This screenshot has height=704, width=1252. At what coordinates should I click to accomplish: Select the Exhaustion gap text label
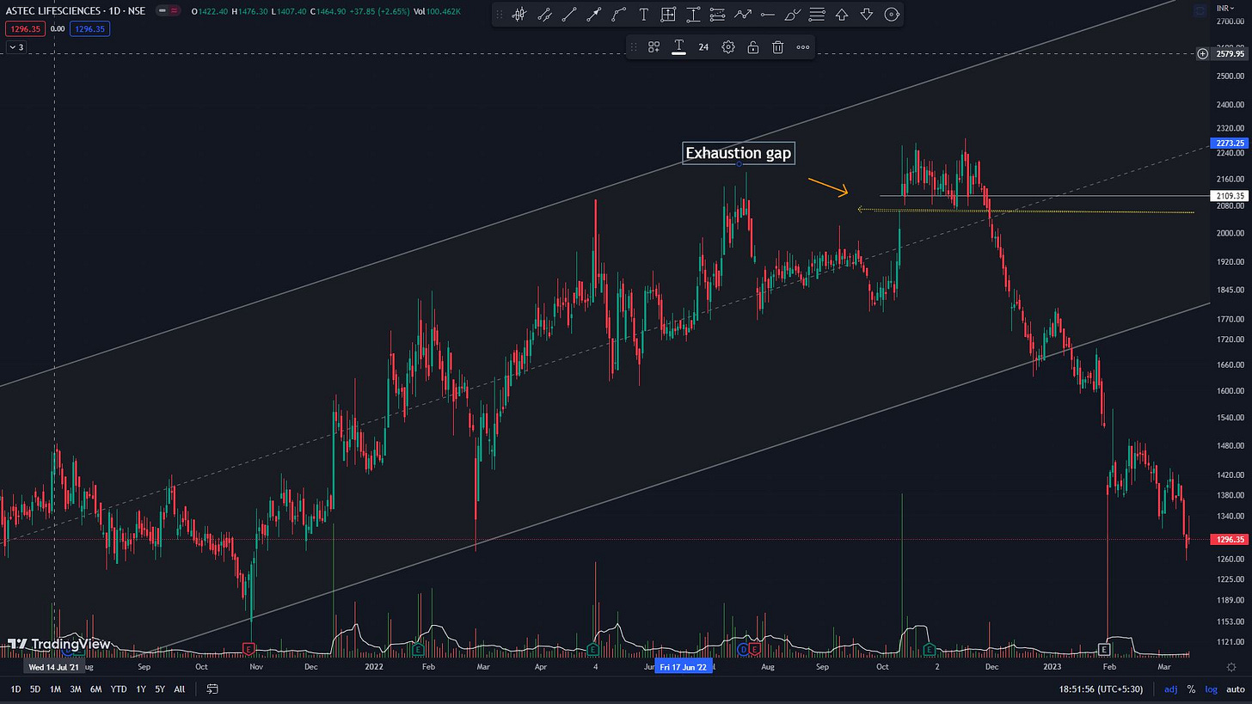pyautogui.click(x=739, y=153)
